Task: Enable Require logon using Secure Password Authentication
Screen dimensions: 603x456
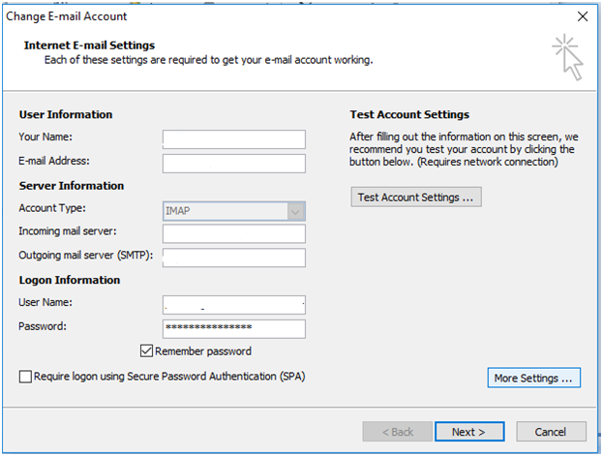Action: click(x=25, y=376)
